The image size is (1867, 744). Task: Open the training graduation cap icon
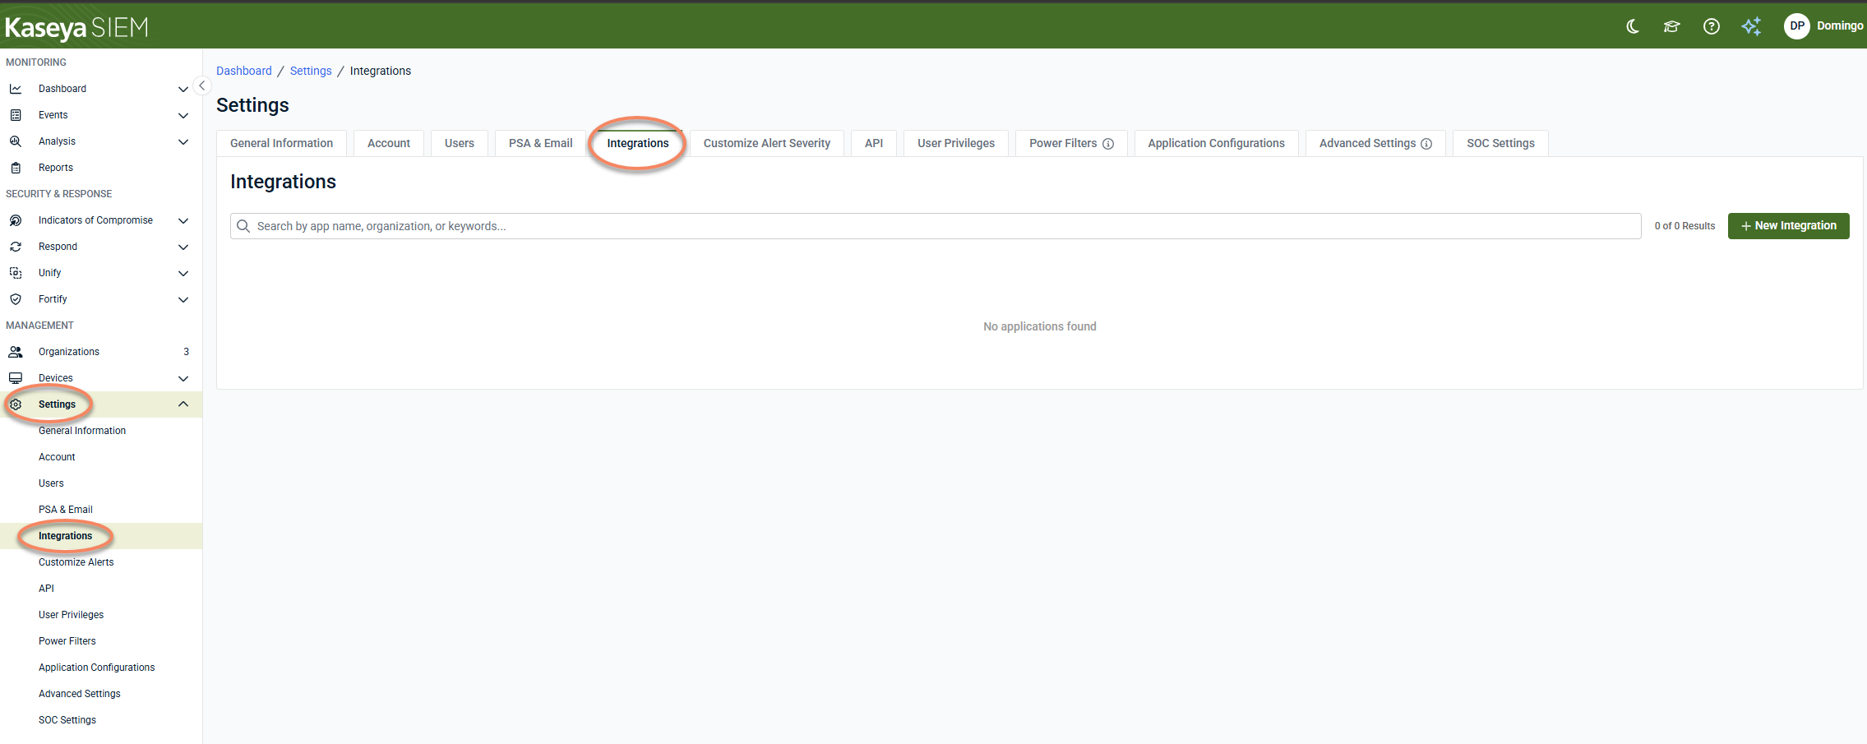1671,26
